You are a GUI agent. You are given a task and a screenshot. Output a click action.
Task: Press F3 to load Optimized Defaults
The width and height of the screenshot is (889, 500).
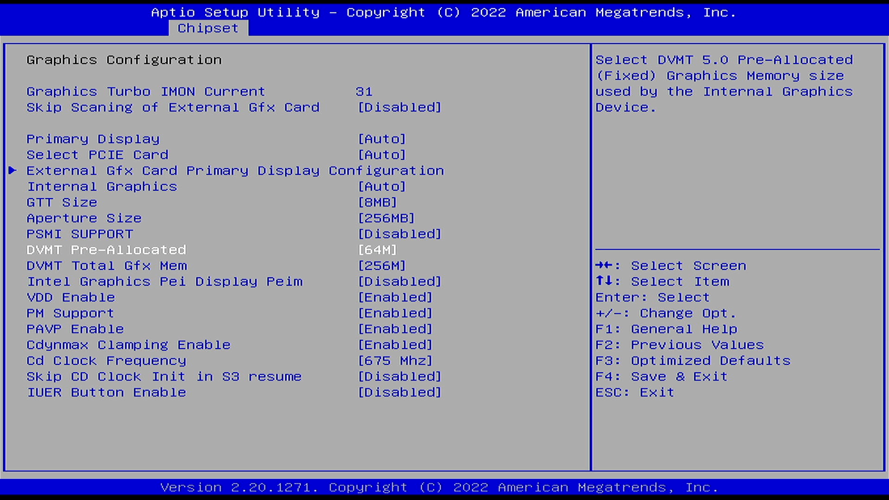click(x=693, y=360)
